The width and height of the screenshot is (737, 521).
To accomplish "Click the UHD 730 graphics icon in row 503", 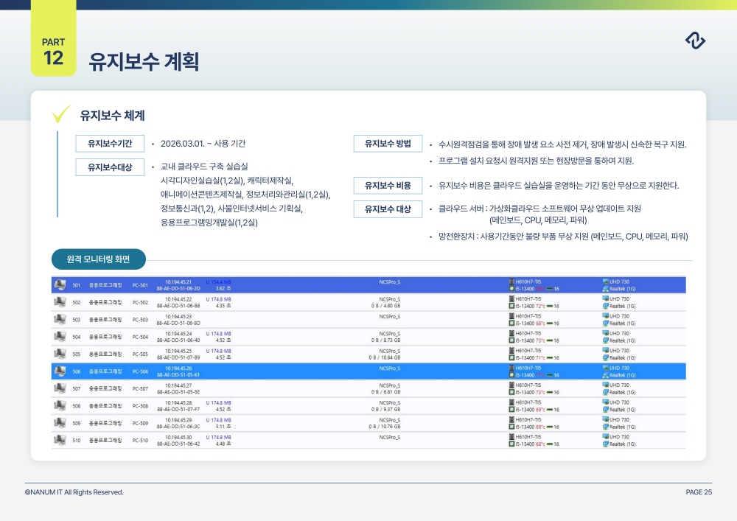I will 606,316.
